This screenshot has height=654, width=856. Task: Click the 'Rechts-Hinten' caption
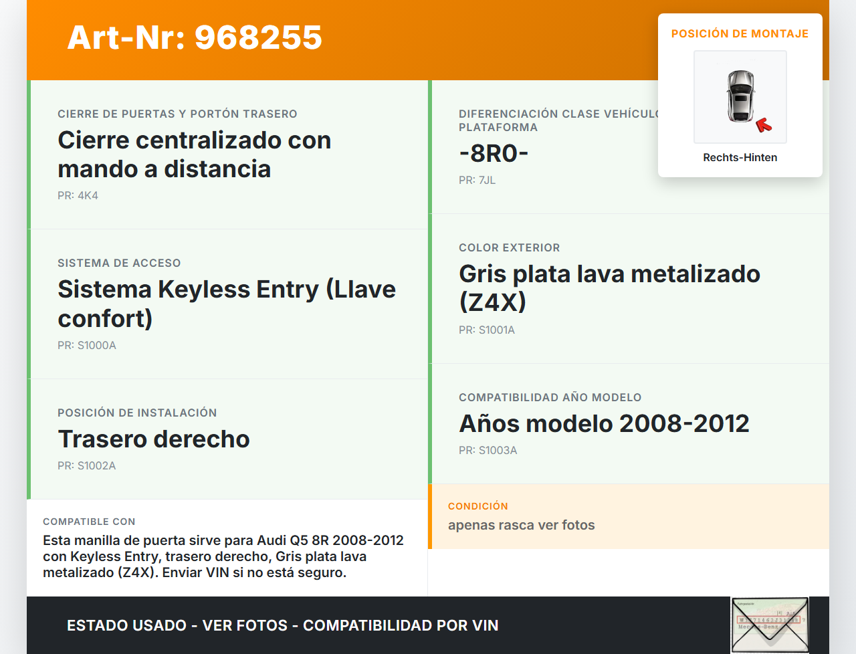pyautogui.click(x=740, y=157)
